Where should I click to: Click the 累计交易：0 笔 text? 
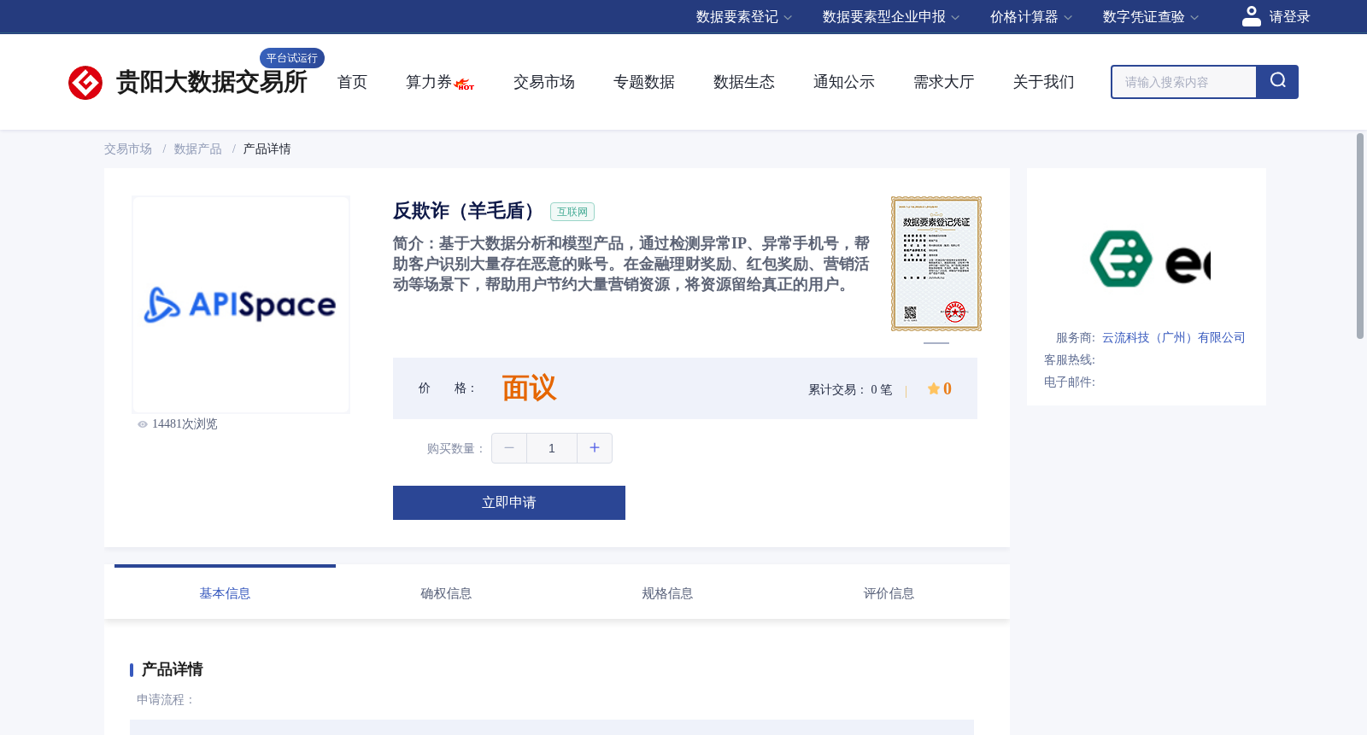[x=850, y=389]
